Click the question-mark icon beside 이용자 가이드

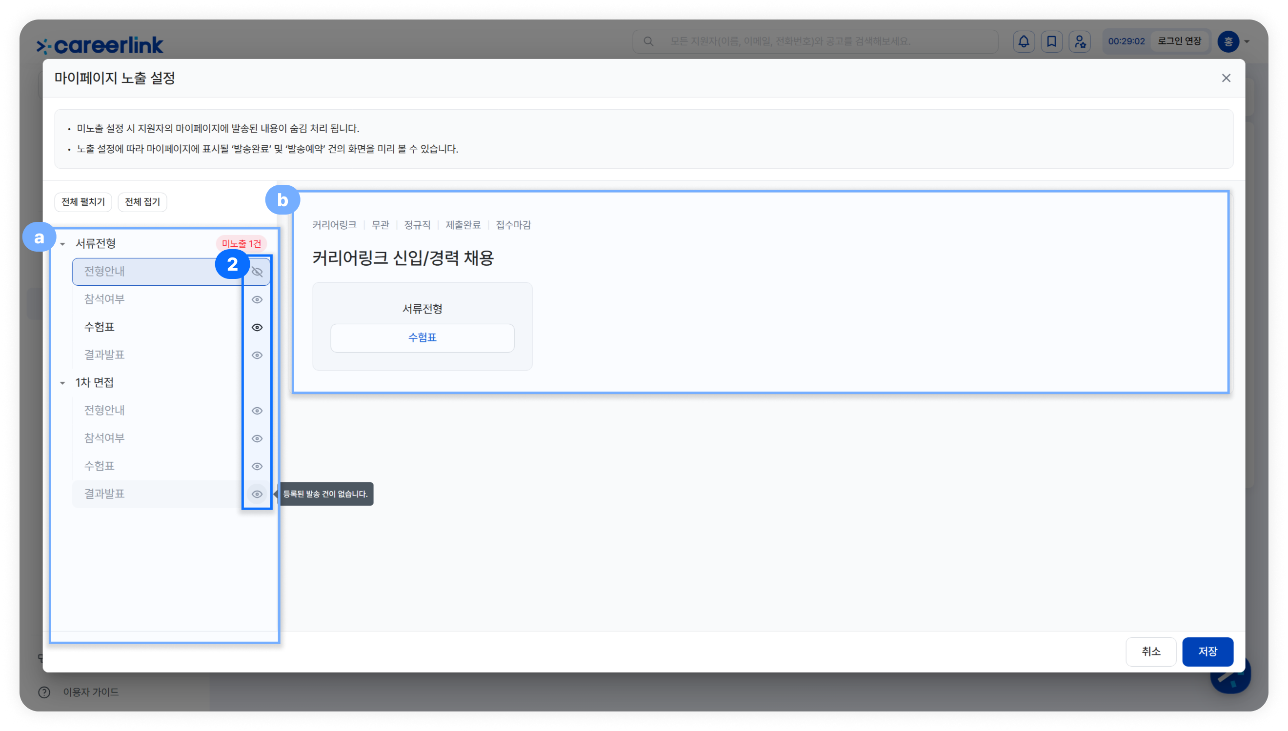tap(44, 692)
